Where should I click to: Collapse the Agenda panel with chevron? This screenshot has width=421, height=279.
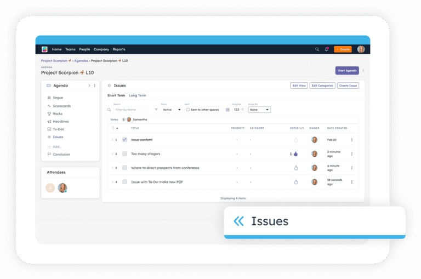[89, 86]
